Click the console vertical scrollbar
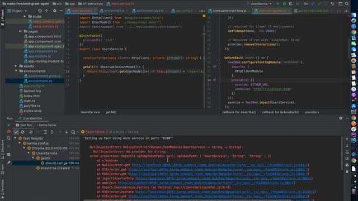This screenshot has height=201, width=358. pos(342,153)
